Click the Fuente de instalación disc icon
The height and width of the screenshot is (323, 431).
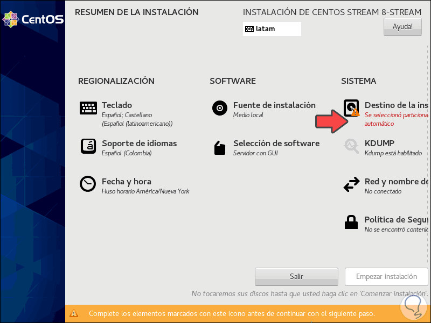220,108
